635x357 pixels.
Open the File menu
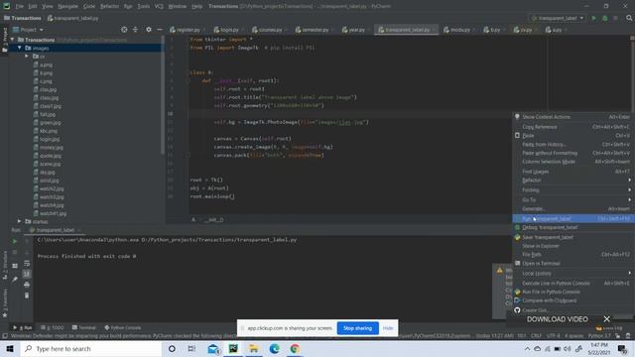tap(20, 6)
